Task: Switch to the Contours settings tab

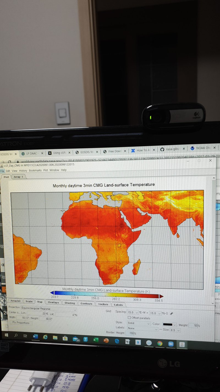Action: tap(86, 304)
